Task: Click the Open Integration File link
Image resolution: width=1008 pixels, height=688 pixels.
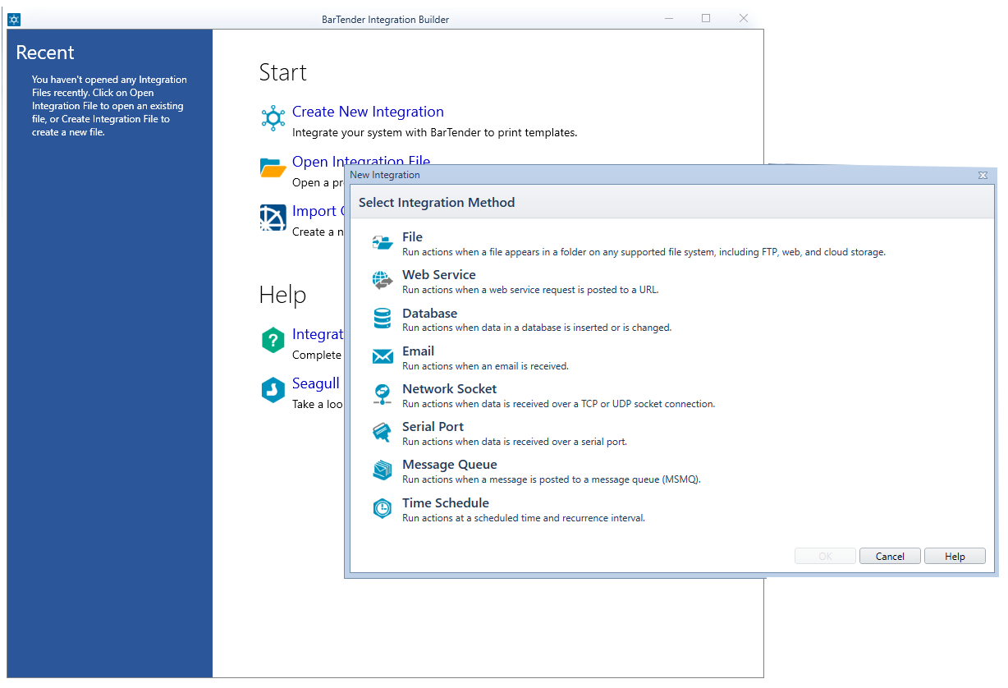Action: tap(361, 161)
